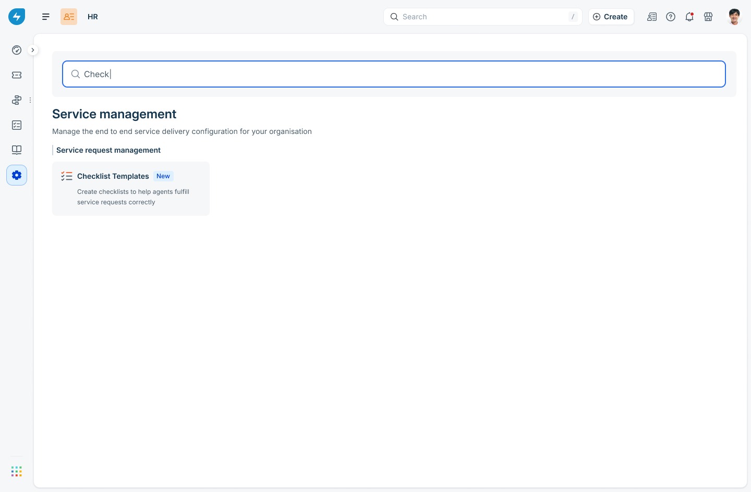The image size is (751, 492).
Task: Open the user profile avatar menu
Action: (x=734, y=17)
